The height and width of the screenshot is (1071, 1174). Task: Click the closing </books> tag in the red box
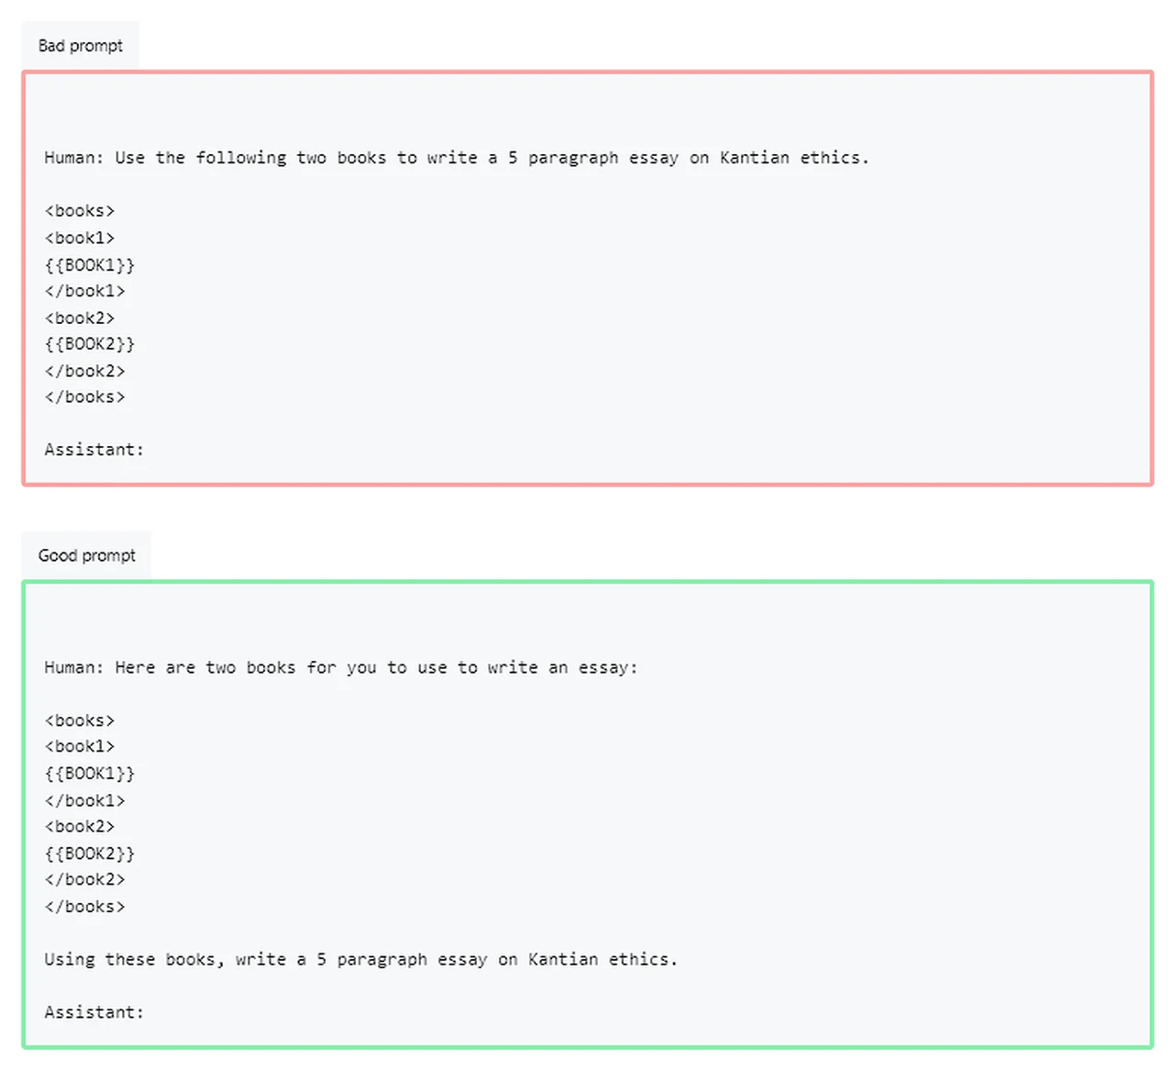coord(84,397)
